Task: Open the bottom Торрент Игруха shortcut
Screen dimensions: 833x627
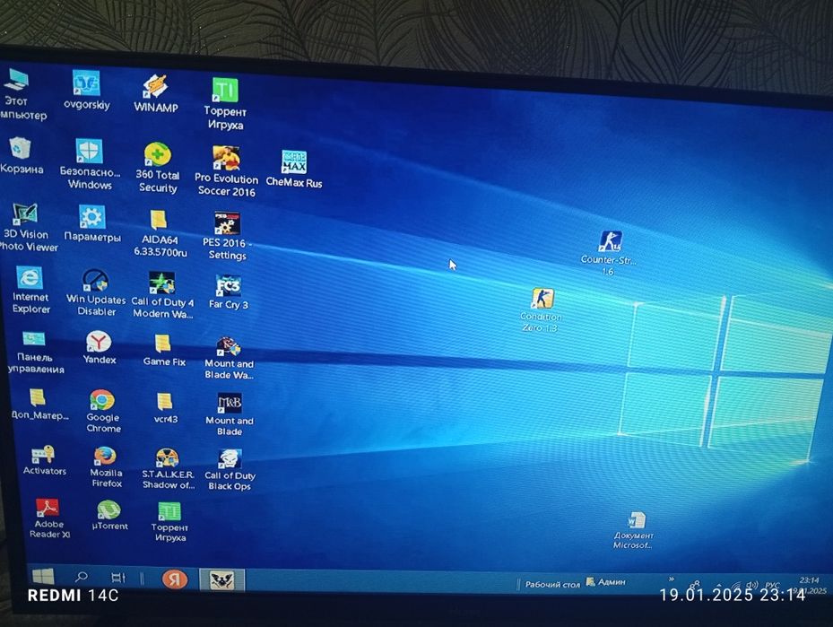Action: (x=169, y=522)
